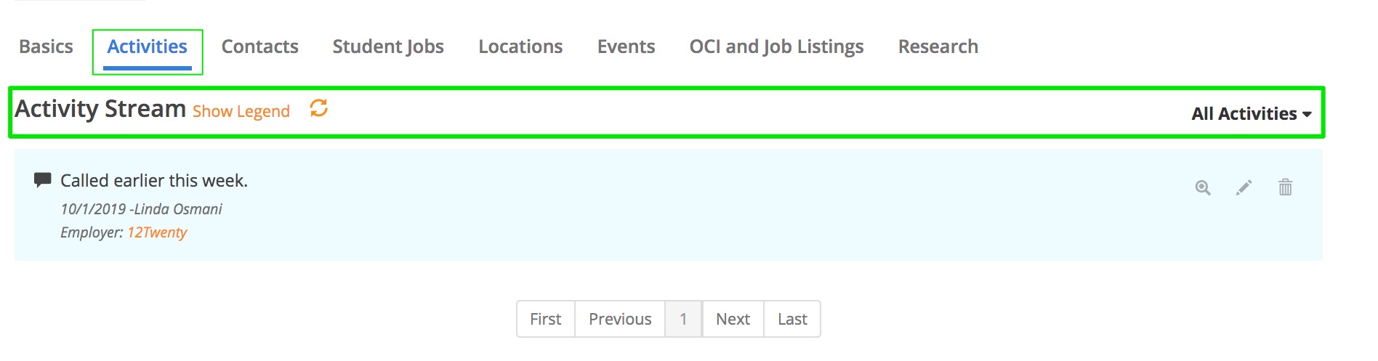Go to the First page
Screen dimensions: 1378x361
pyautogui.click(x=545, y=319)
